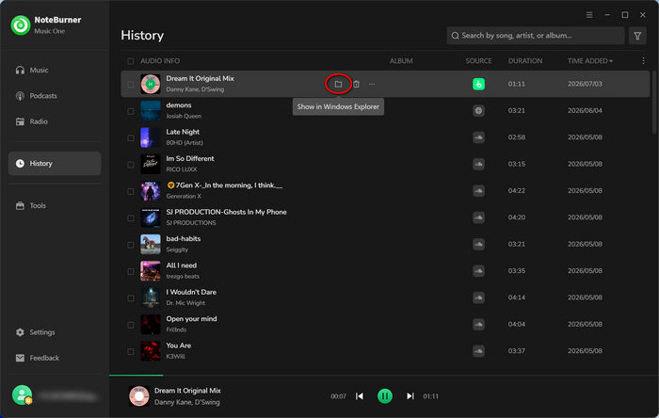Skip to next track
Screen dimensions: 659x418
click(x=410, y=396)
